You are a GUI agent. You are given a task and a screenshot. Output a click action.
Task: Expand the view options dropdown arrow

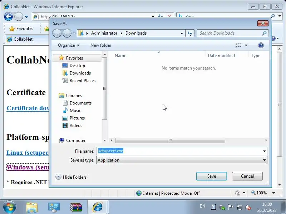(x=246, y=45)
